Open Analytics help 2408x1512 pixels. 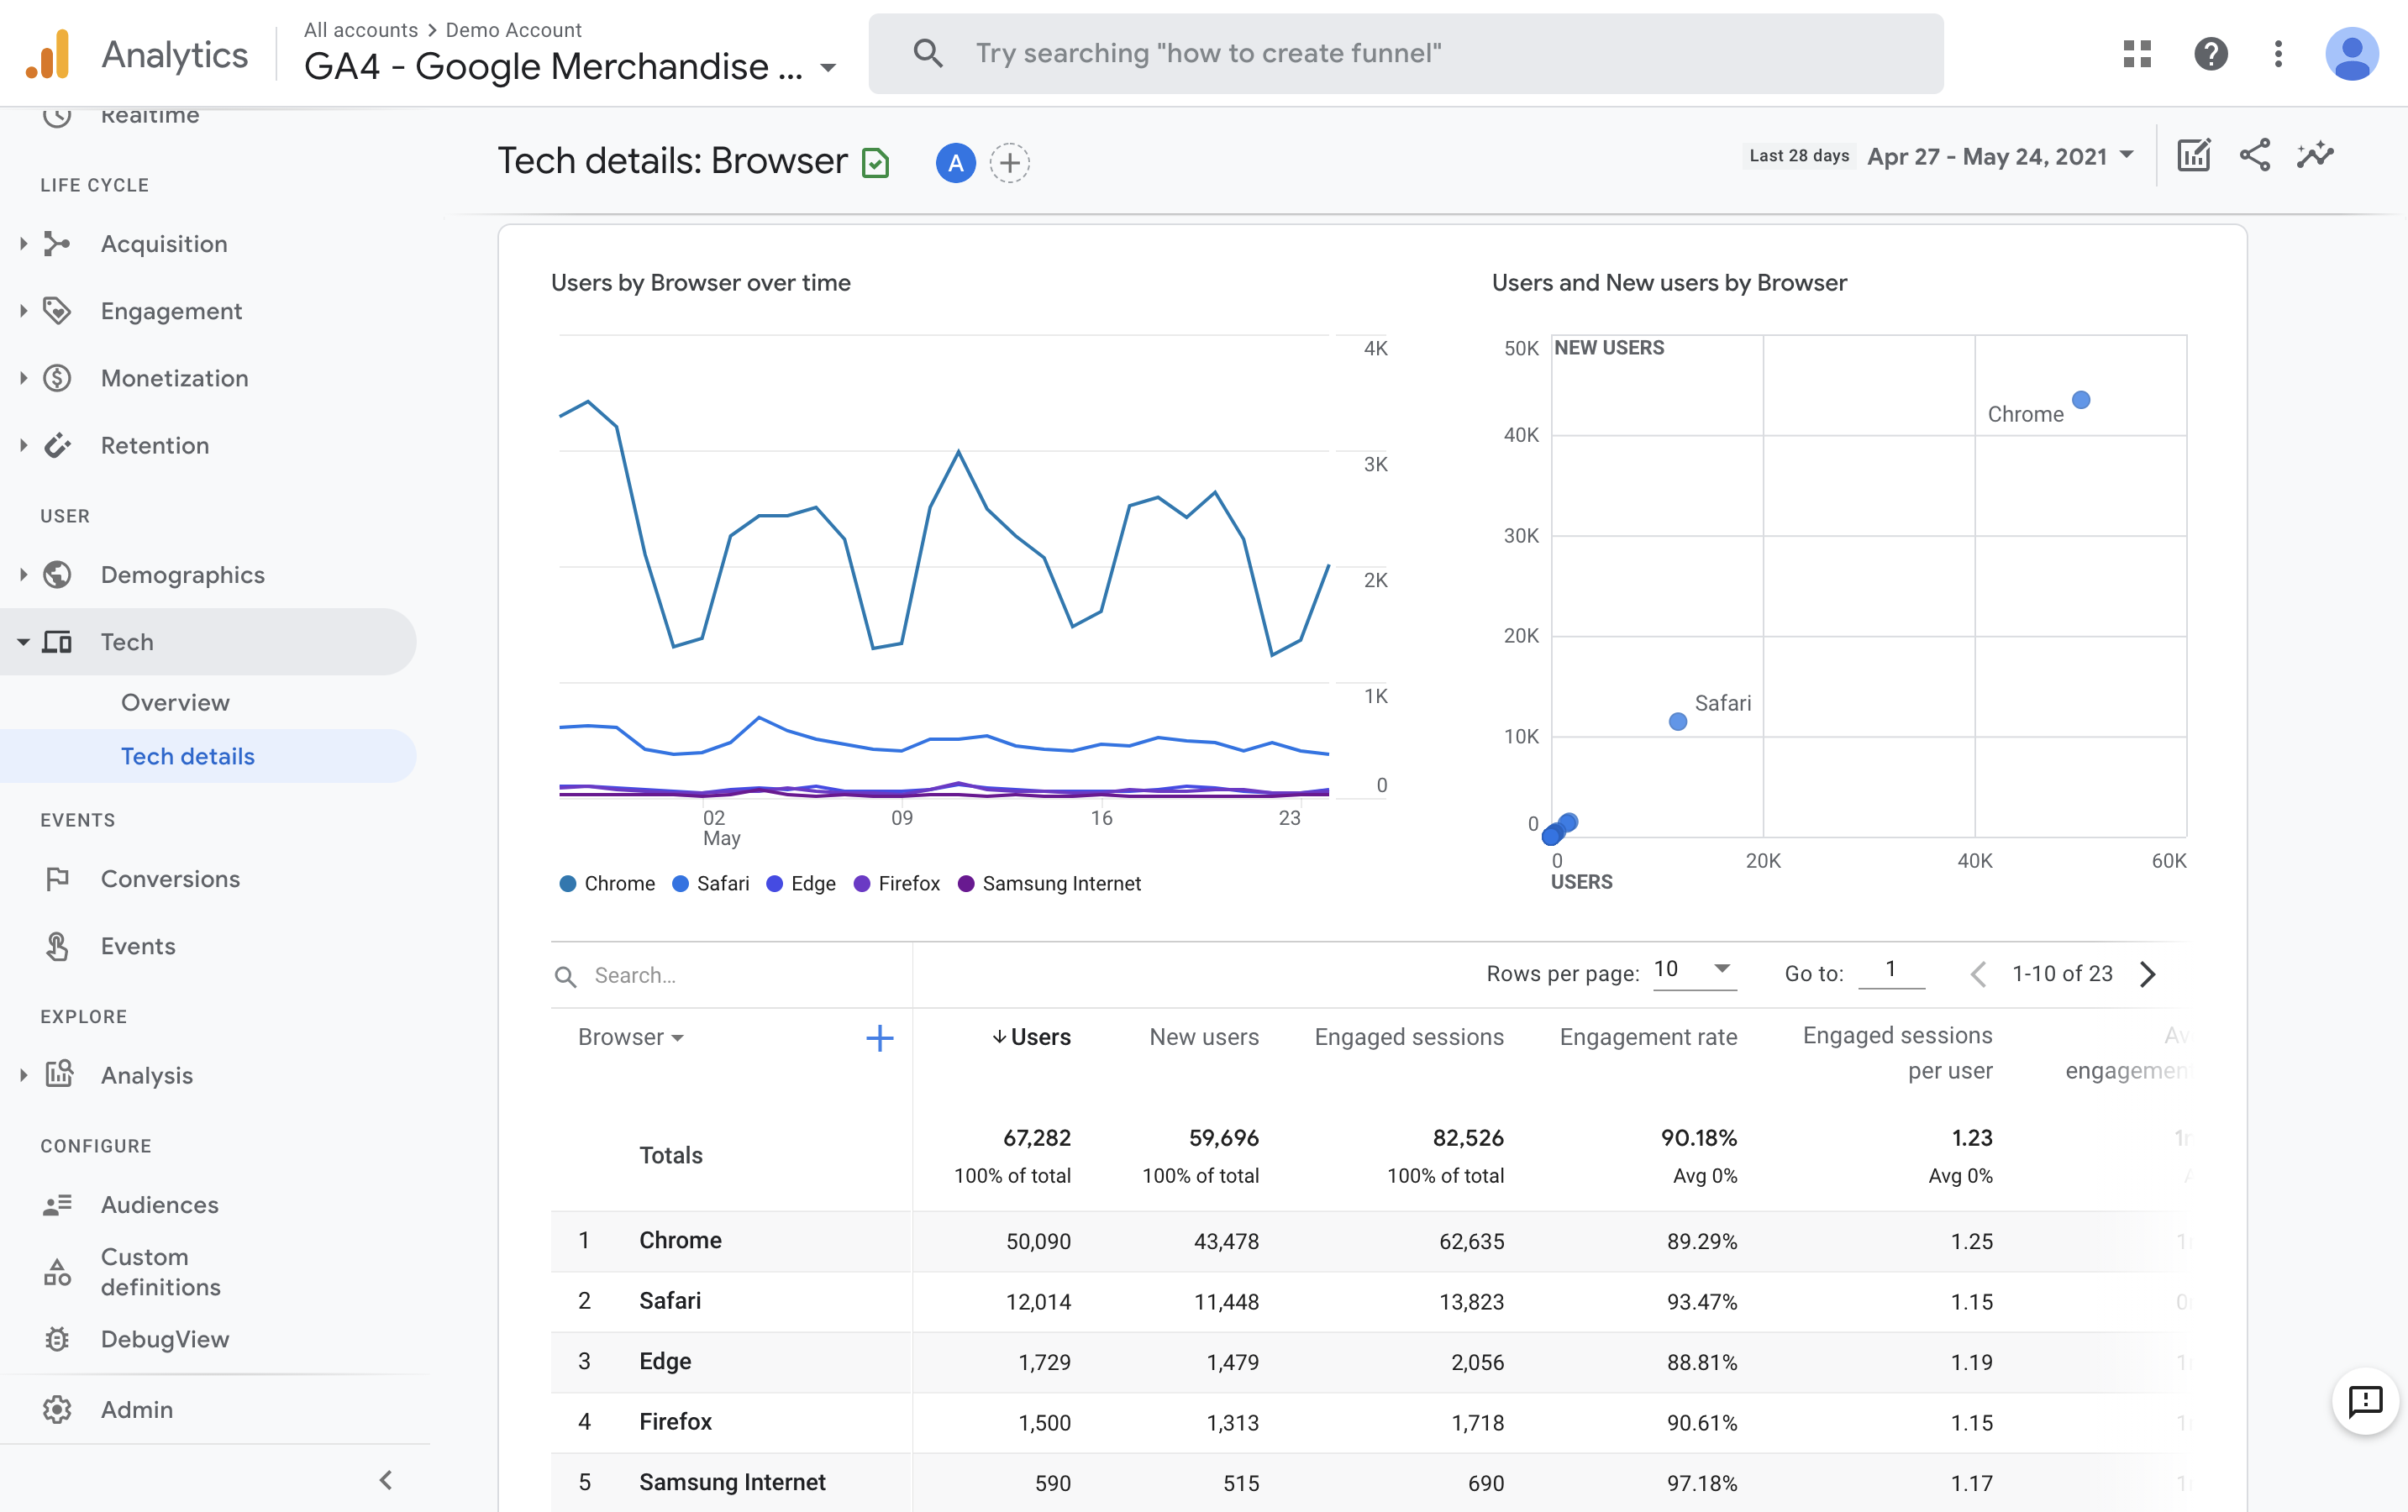tap(2211, 53)
